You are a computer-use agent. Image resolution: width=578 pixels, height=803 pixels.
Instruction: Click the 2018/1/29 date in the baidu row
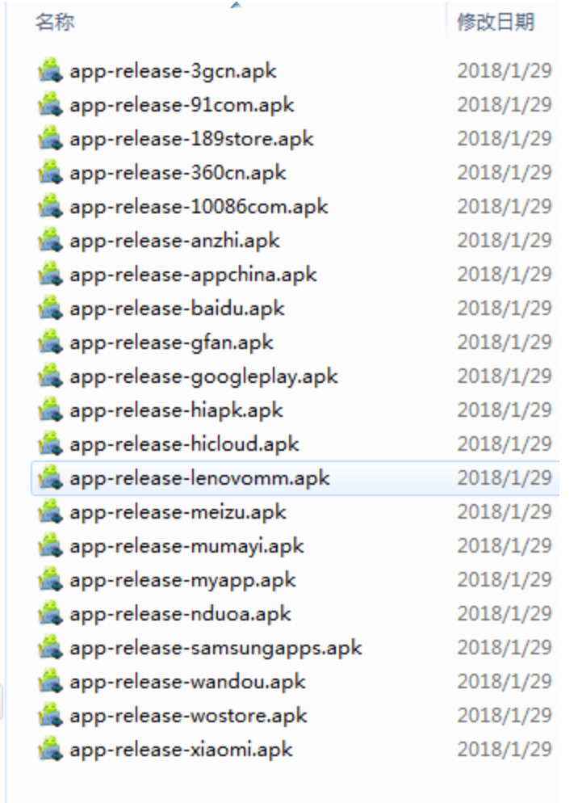click(x=505, y=309)
